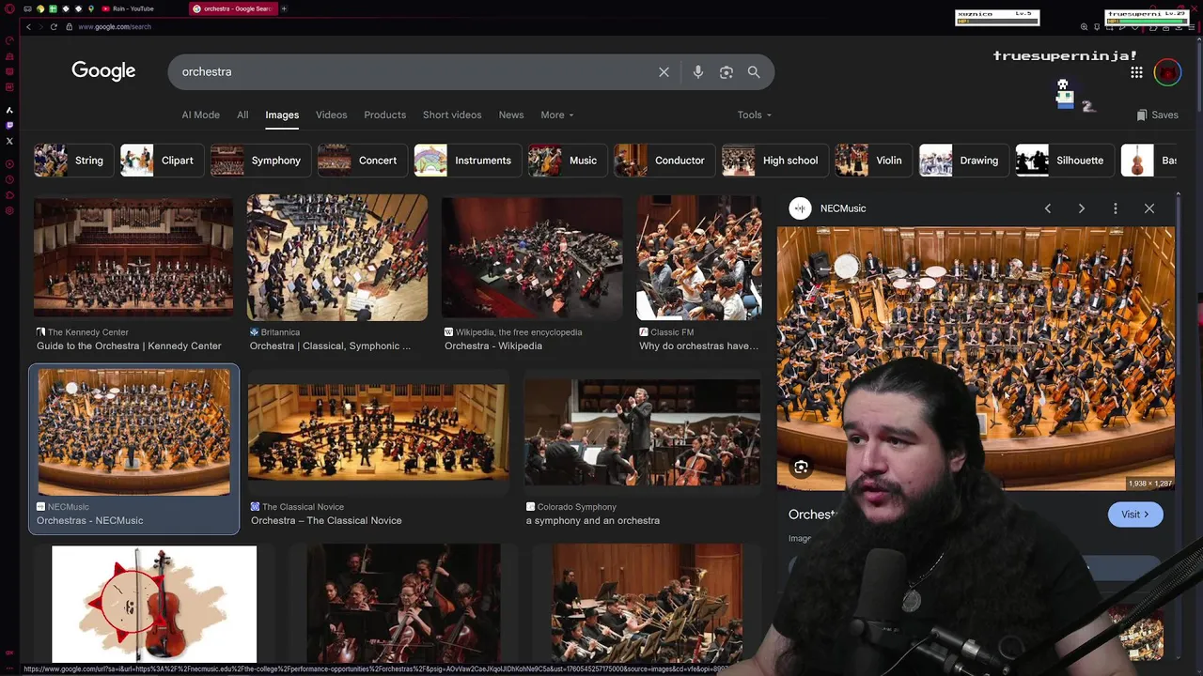Open the Wikipedia orchestra thumbnail
Viewport: 1203px width, 676px height.
[x=532, y=257]
